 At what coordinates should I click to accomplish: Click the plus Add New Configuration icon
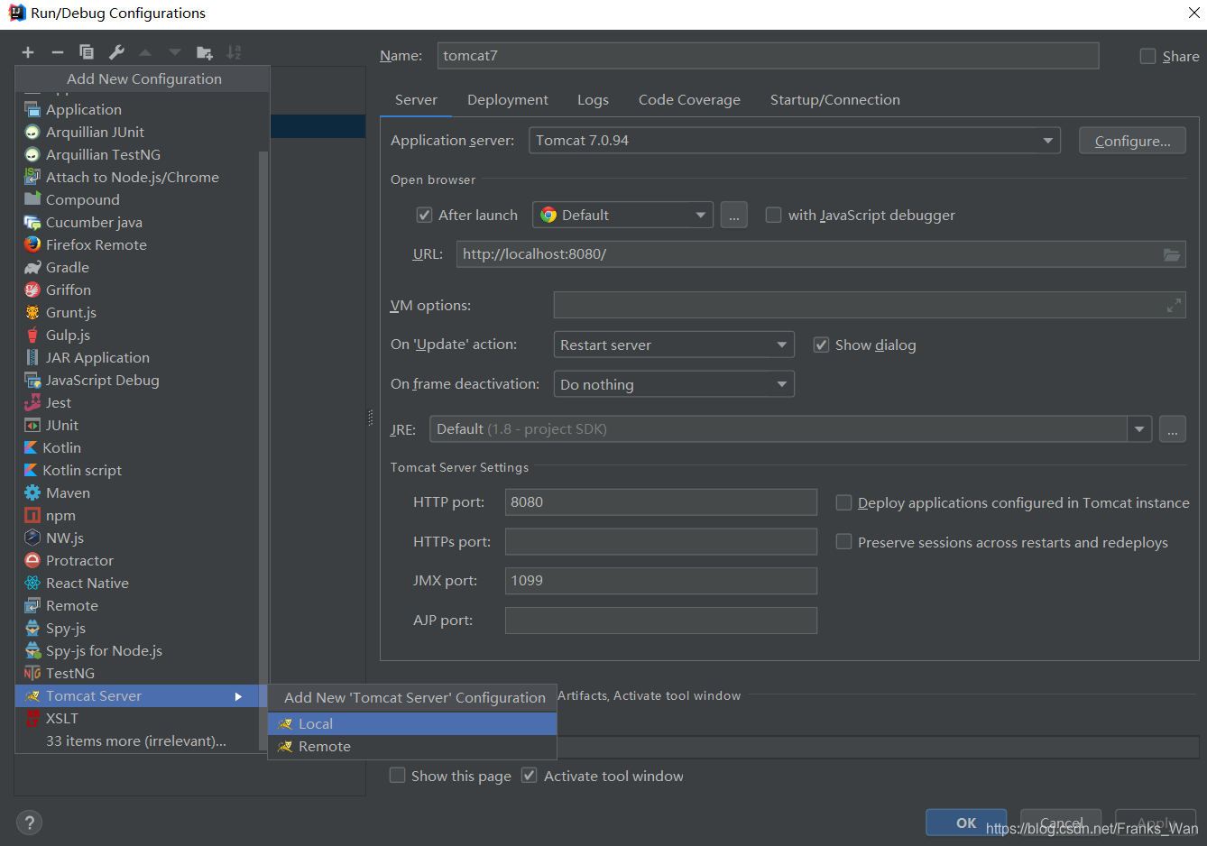click(x=28, y=52)
